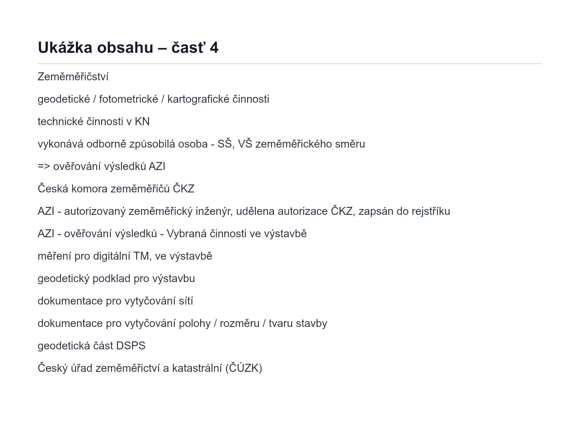The height and width of the screenshot is (434, 579).
Task: Click the horizontal divider under the heading
Action: pos(289,64)
